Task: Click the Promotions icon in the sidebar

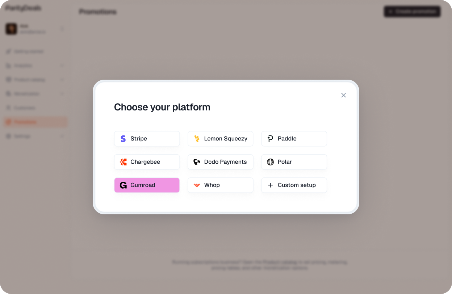Action: [8, 122]
